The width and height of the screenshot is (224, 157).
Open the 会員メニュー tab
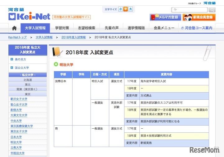(x=164, y=28)
